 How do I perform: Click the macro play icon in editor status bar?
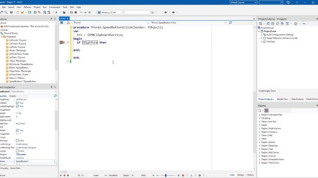(61, 176)
